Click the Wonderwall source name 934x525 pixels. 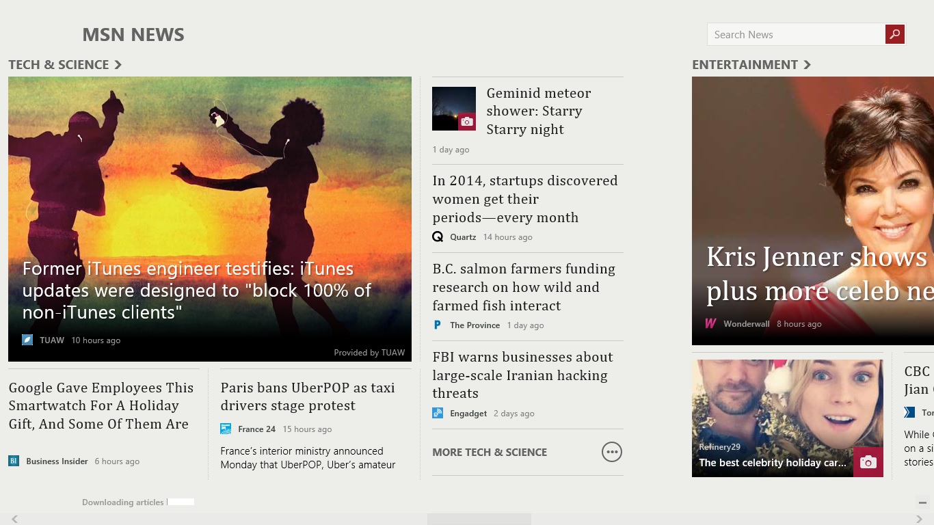pyautogui.click(x=747, y=324)
